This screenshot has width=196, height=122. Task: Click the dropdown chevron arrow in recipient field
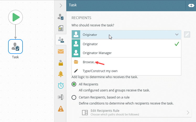click(x=177, y=34)
